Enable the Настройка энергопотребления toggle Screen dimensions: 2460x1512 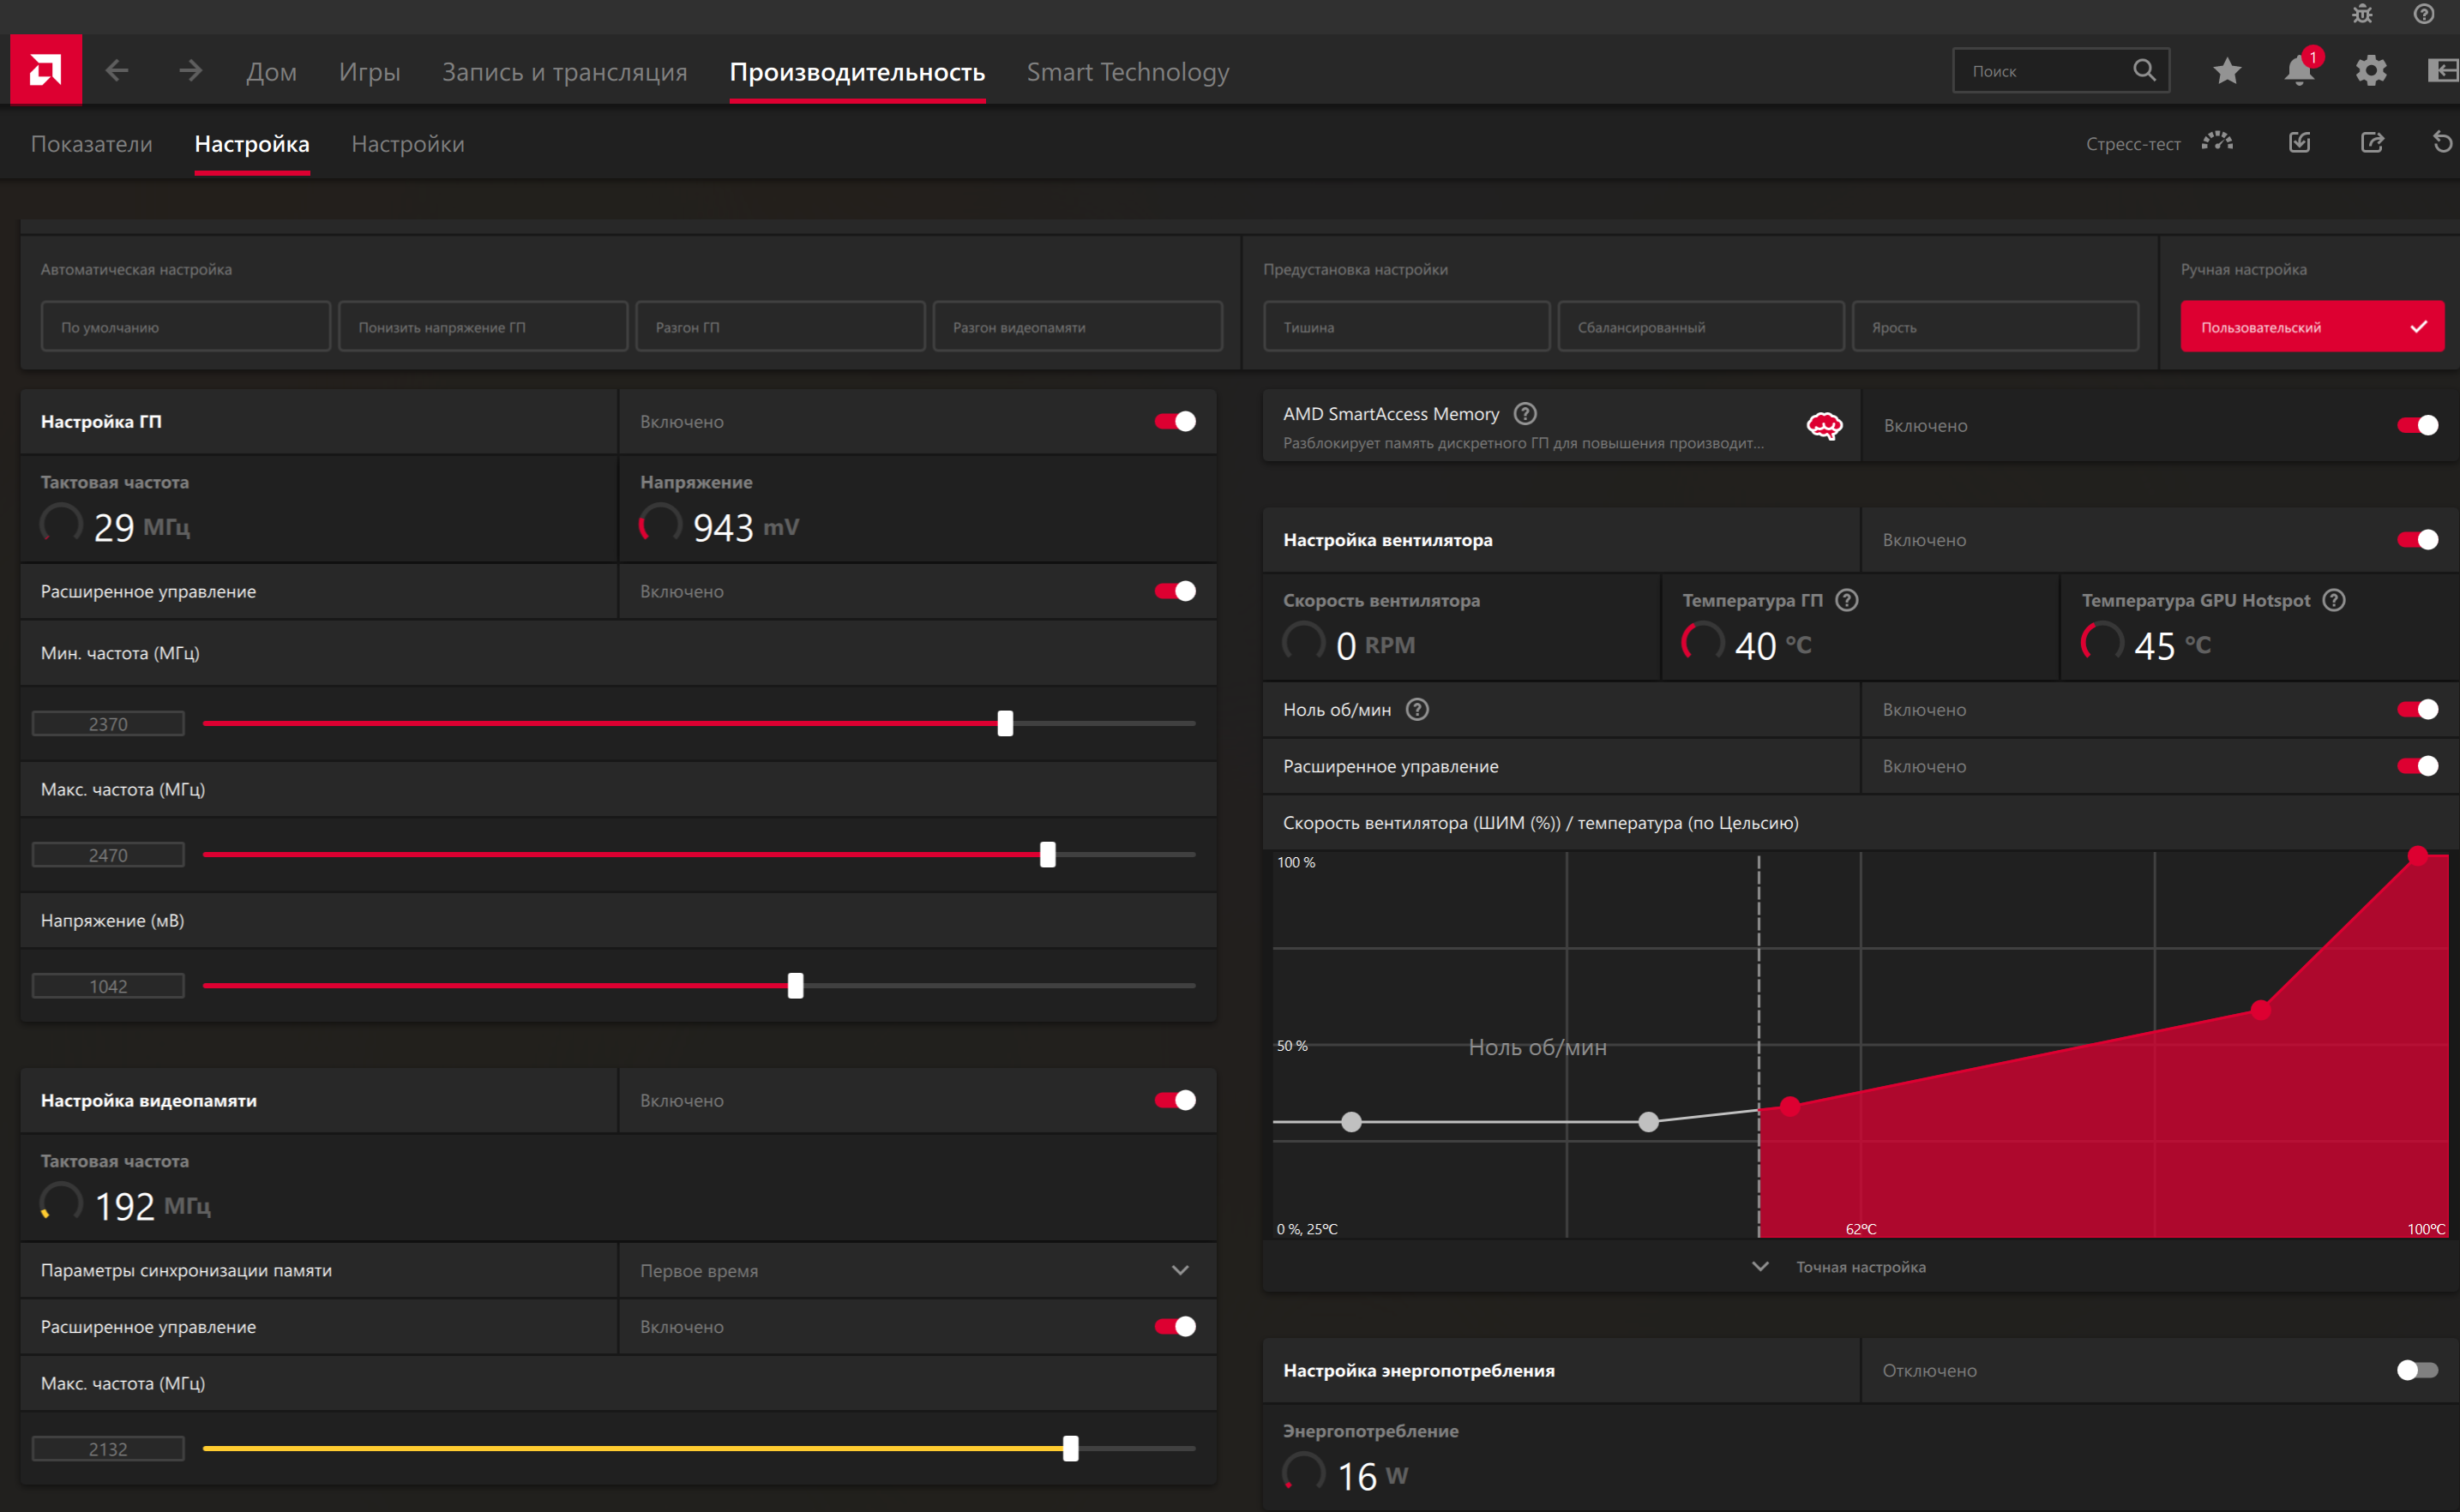[x=2417, y=1370]
